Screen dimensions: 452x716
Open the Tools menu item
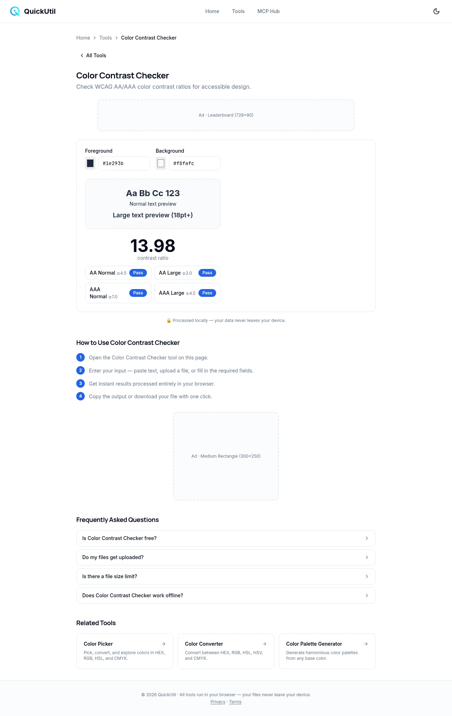pyautogui.click(x=238, y=11)
